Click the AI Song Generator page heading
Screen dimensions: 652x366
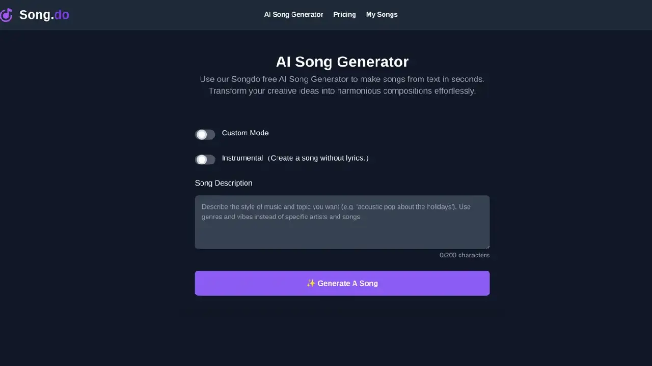[342, 62]
